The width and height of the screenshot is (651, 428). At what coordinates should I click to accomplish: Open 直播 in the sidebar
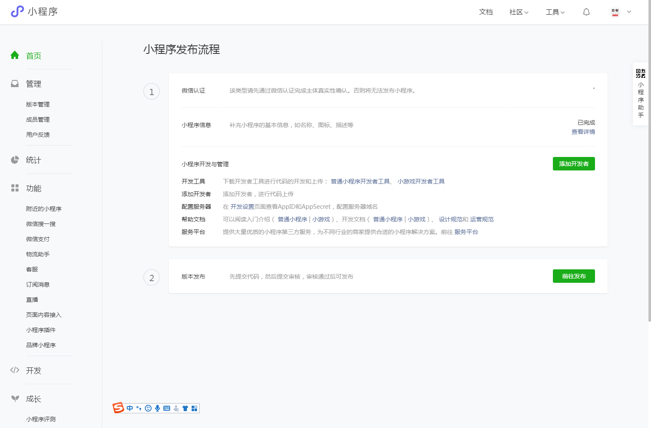point(32,300)
